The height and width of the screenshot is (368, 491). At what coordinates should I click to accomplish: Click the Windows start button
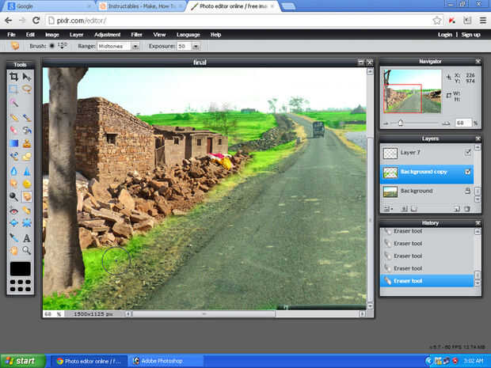(22, 361)
